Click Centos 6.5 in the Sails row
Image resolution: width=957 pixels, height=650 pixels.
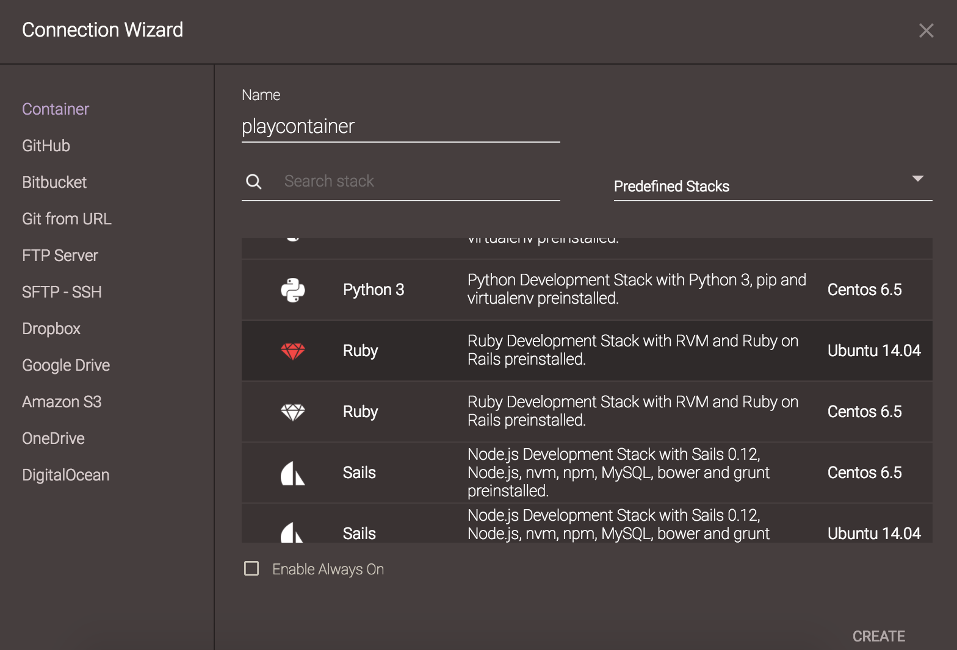(x=864, y=473)
